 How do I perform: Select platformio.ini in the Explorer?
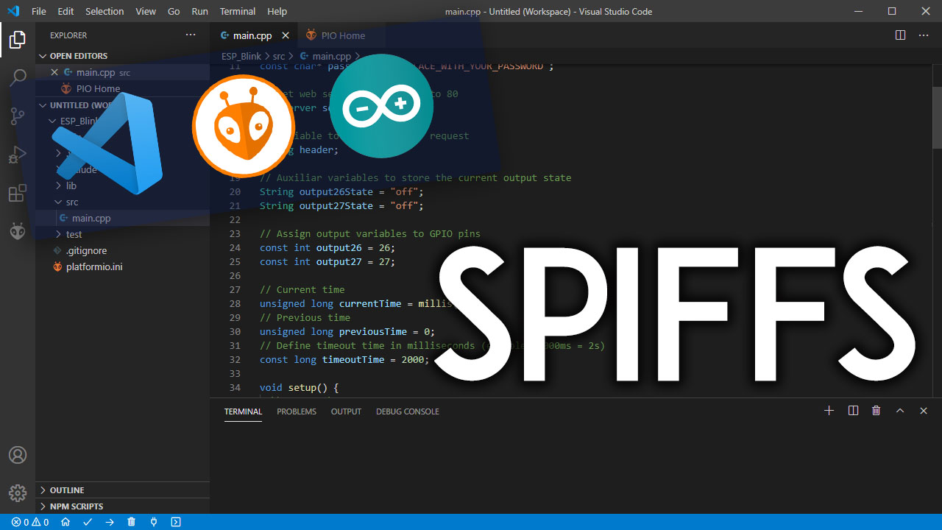(x=95, y=266)
